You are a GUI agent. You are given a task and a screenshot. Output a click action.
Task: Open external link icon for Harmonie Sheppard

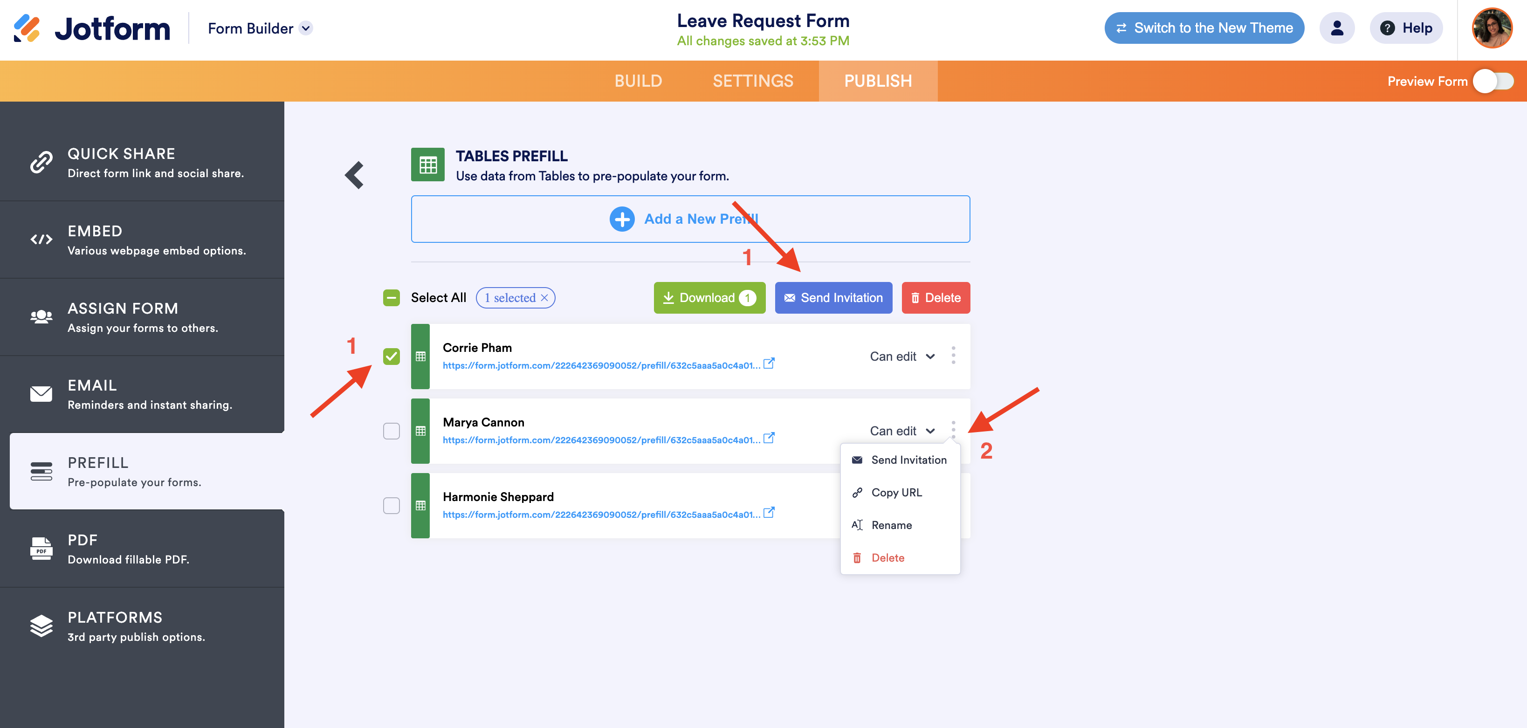(769, 513)
